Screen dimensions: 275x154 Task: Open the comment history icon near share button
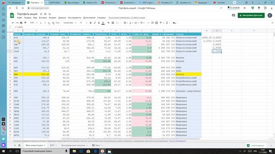tap(233, 15)
